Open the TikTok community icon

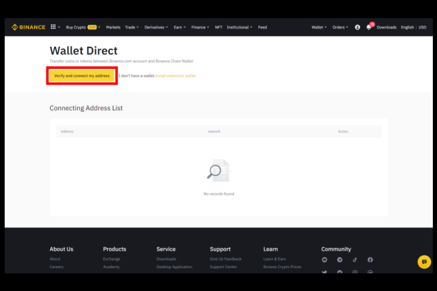(x=355, y=259)
